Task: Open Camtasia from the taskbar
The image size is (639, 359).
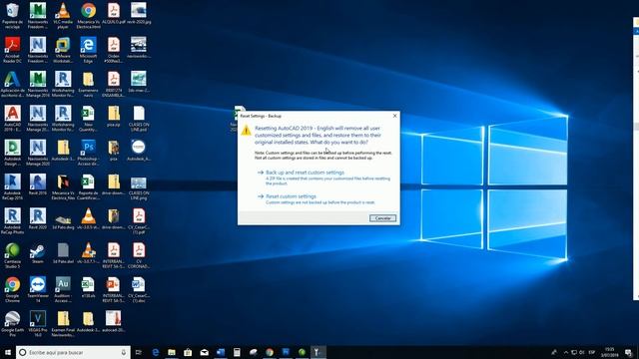Action: (x=302, y=352)
